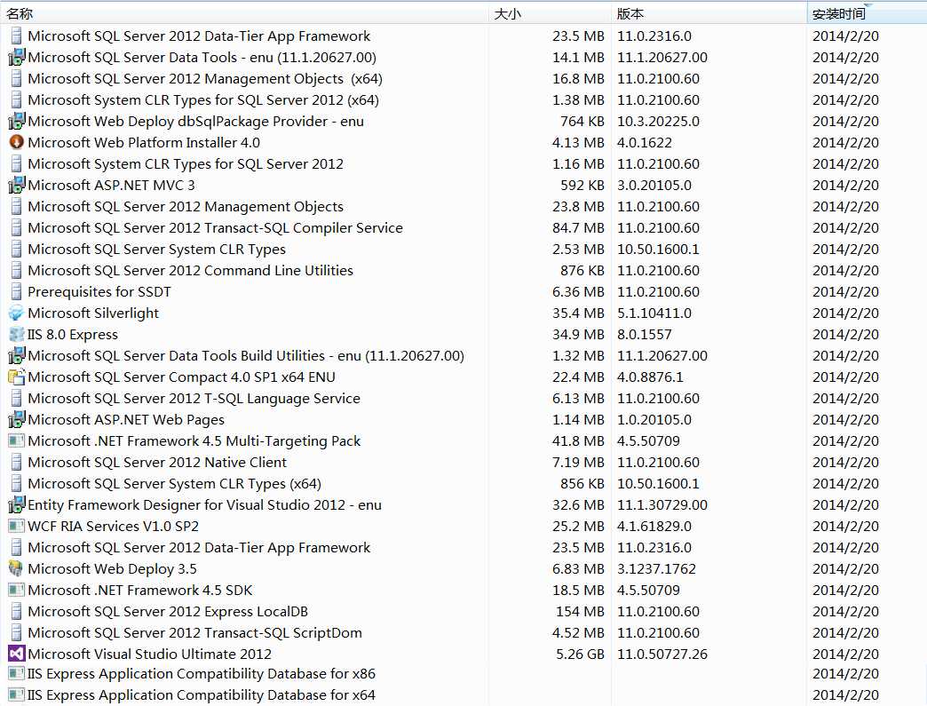Click the .NET Framework 4.5 SDK icon
The image size is (927, 706).
17,590
